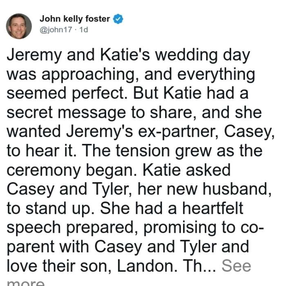Select the name Landon in the post
Viewport: 286px width, 286px height.
tap(145, 266)
